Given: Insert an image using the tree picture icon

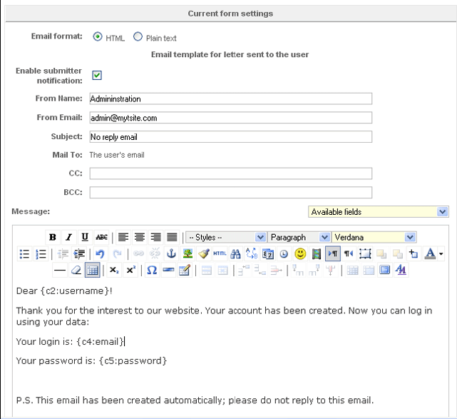Looking at the screenshot, I should coord(188,254).
